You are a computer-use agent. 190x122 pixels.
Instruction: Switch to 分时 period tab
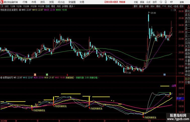tap(7, 6)
